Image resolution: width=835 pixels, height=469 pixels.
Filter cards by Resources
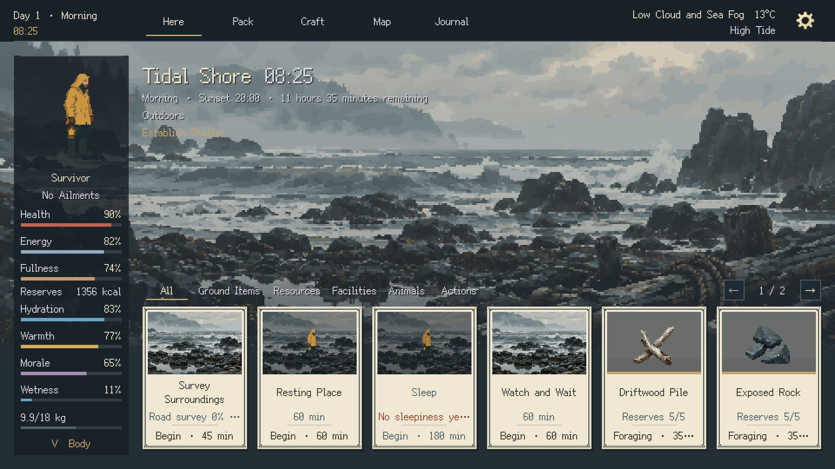click(297, 291)
